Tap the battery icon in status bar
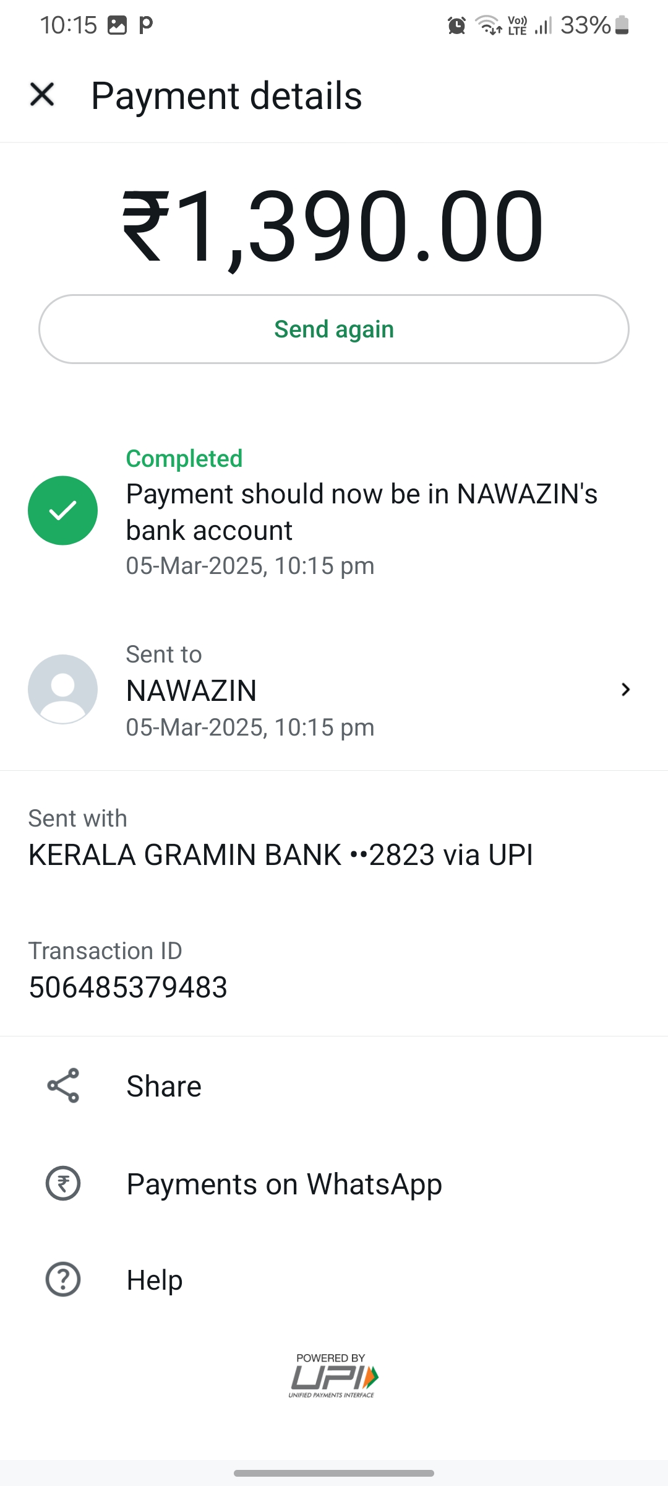 (622, 25)
